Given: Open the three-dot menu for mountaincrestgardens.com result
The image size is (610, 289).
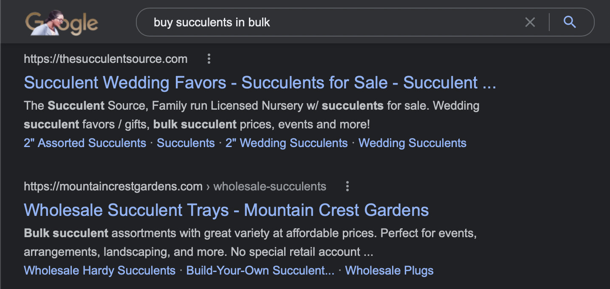Looking at the screenshot, I should [347, 186].
